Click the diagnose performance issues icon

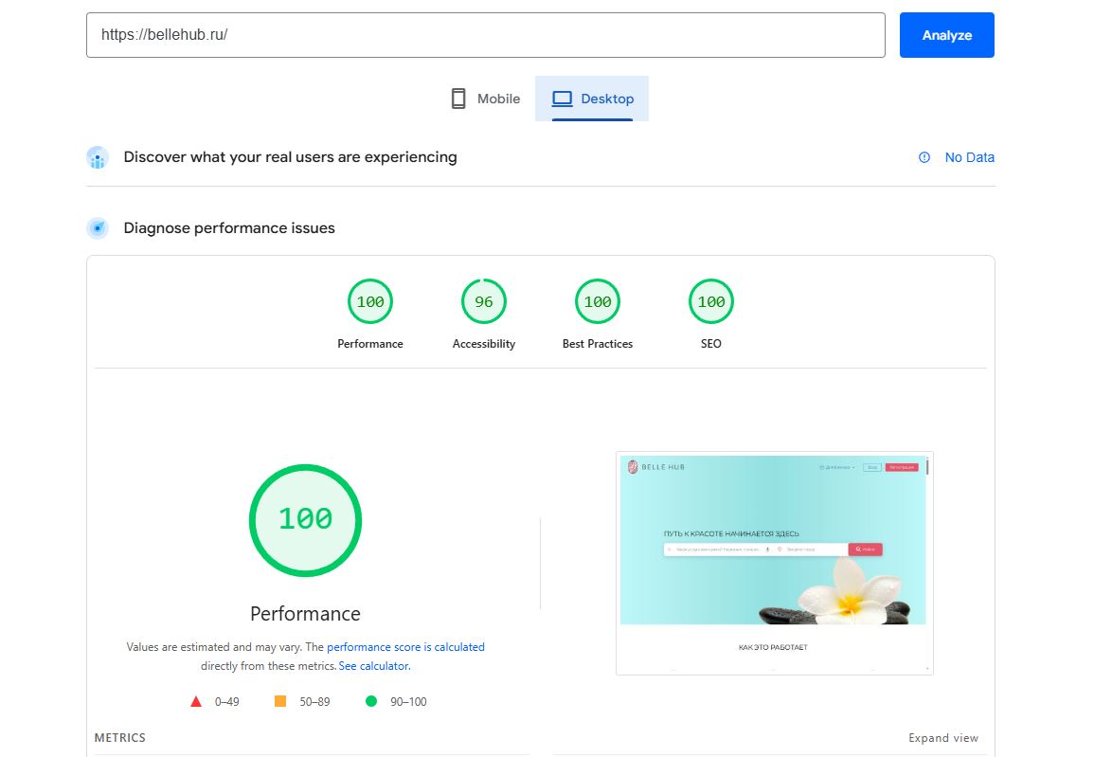[98, 228]
